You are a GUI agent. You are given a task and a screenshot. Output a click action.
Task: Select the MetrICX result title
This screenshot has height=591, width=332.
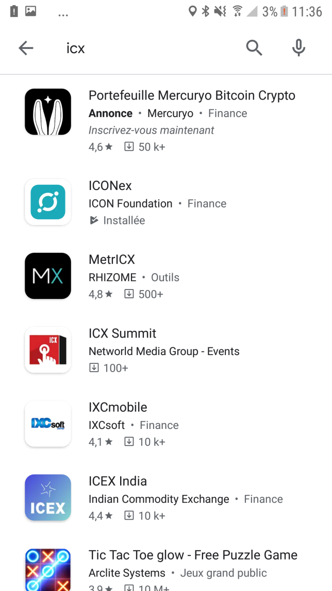click(112, 259)
